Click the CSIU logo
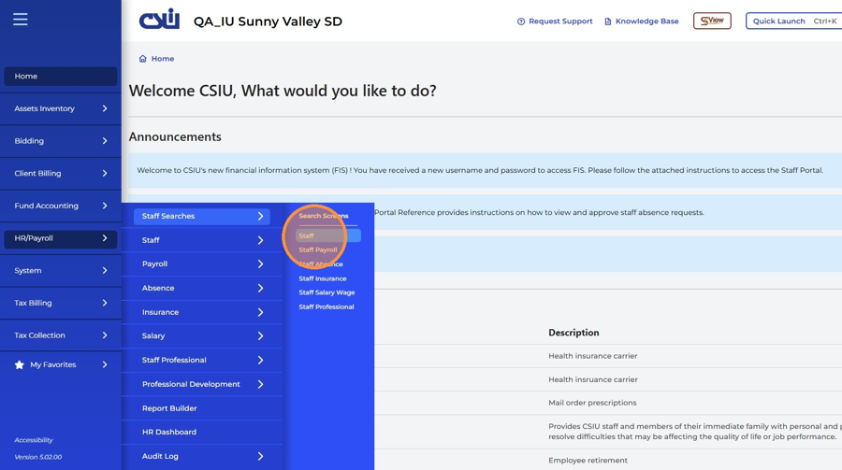This screenshot has height=470, width=842. 159,20
